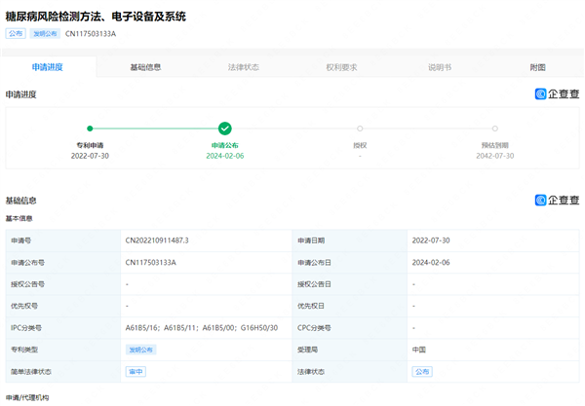Viewport: 585px width, 406px height.
Task: Click the 发明公布 badge in 专利类型 row
Action: (141, 349)
